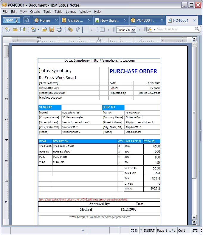Click the puzzle-piece star toolbar icon
The width and height of the screenshot is (203, 235).
(7, 29)
